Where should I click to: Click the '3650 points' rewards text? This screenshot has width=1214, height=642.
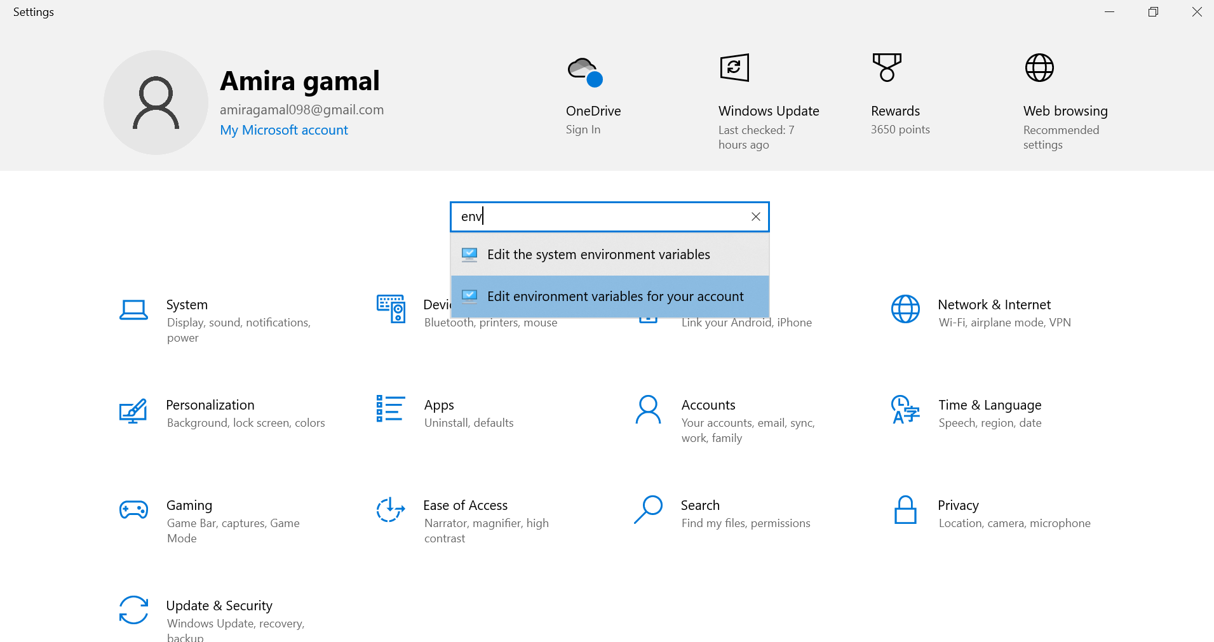pyautogui.click(x=900, y=130)
